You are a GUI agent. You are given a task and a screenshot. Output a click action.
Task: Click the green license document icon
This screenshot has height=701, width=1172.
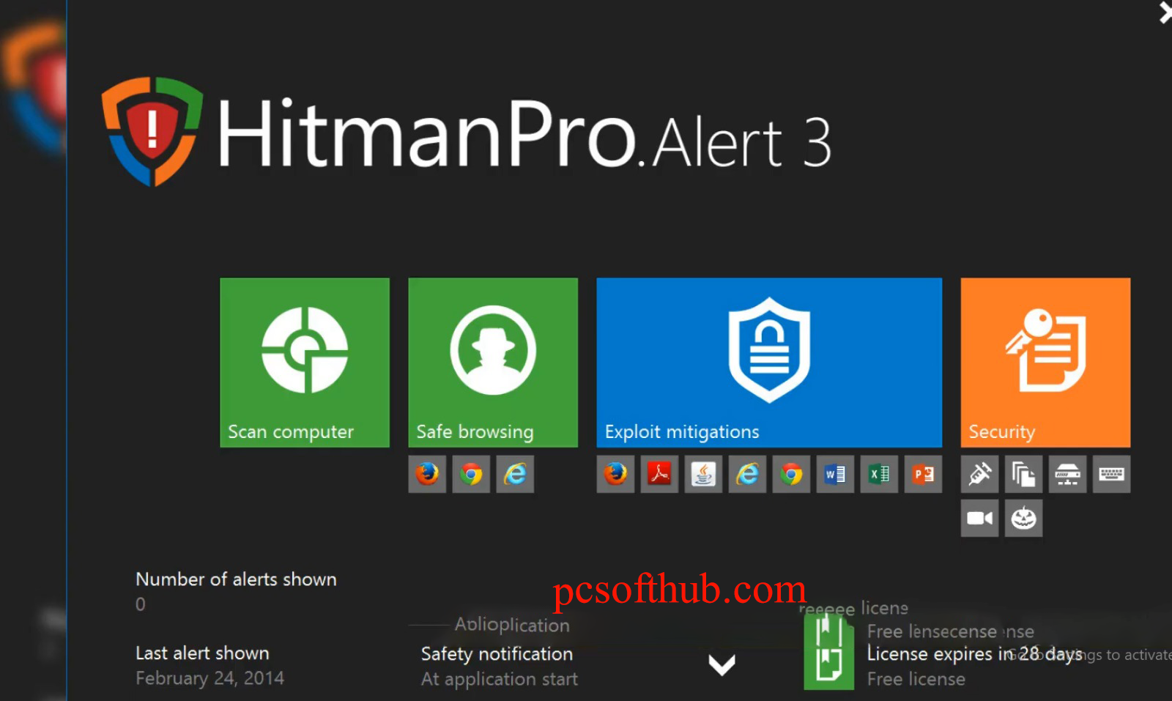tap(829, 652)
